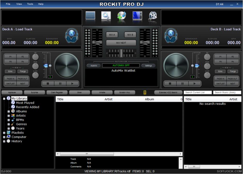This screenshot has height=174, width=243.
Task: Click the yellow jukebox icon
Action: pyautogui.click(x=145, y=92)
